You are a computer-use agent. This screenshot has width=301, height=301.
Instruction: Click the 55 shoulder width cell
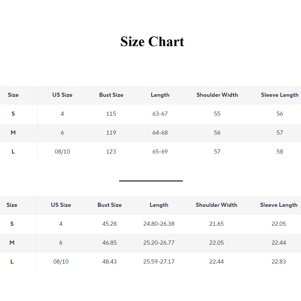[x=217, y=114]
